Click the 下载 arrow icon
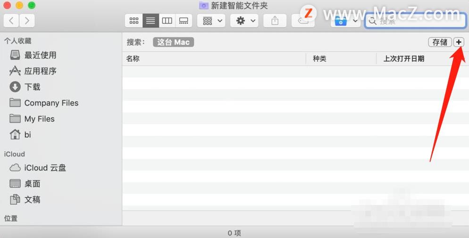The image size is (469, 238). 15,87
